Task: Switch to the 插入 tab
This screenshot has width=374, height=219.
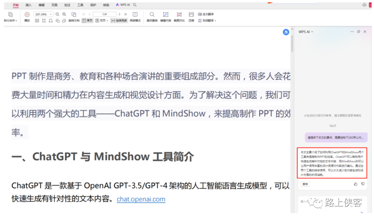Action: click(x=28, y=5)
